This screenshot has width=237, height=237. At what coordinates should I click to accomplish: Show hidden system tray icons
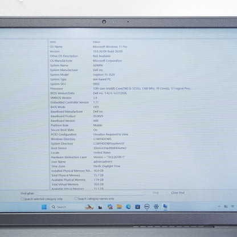(219, 206)
